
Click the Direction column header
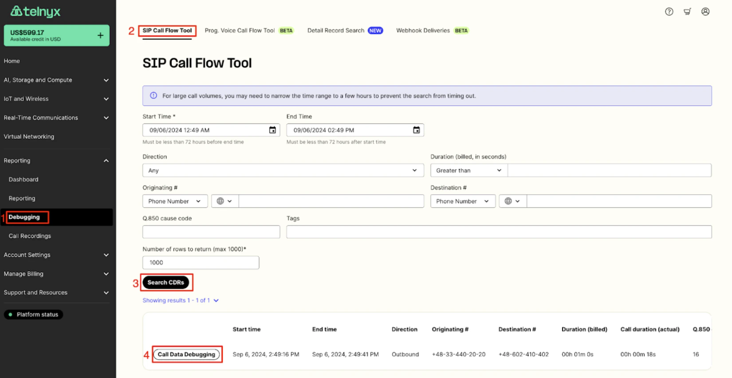(x=405, y=329)
